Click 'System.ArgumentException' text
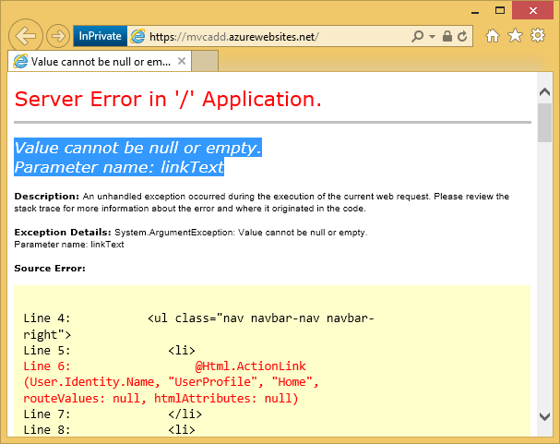560x444 pixels. (174, 233)
